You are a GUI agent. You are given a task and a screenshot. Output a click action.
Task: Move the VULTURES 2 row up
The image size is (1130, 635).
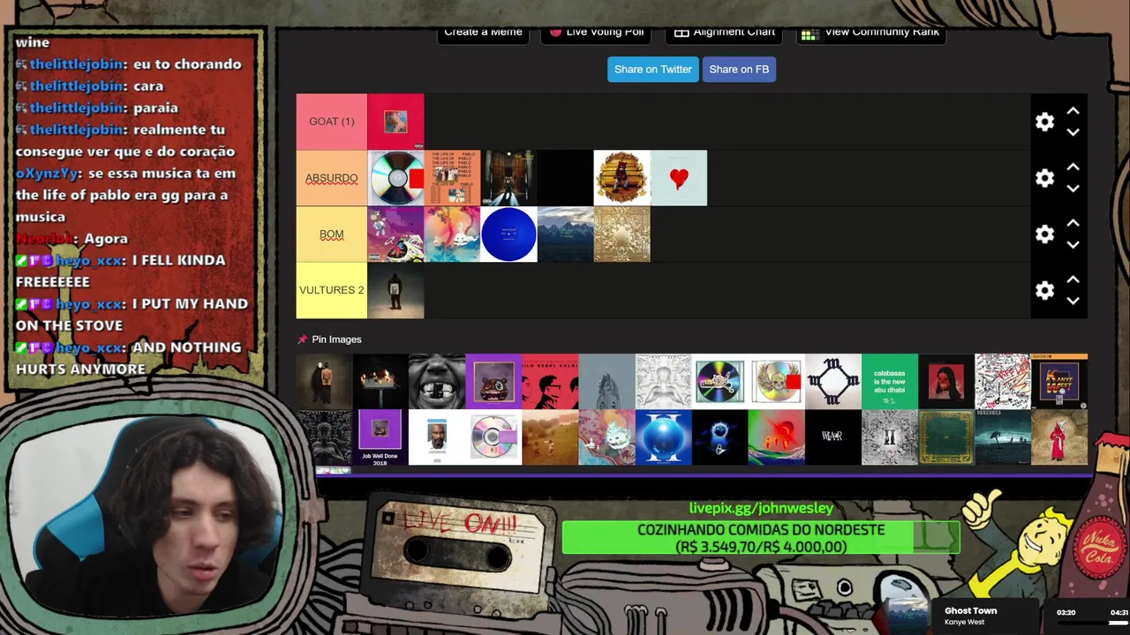(1073, 280)
